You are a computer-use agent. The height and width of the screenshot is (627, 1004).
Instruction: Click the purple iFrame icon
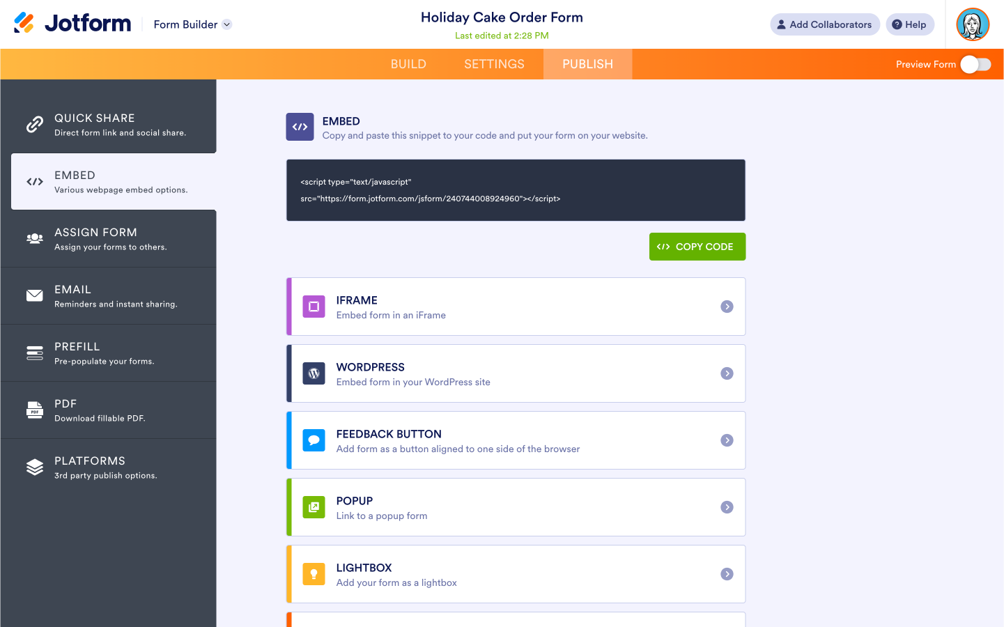click(314, 307)
